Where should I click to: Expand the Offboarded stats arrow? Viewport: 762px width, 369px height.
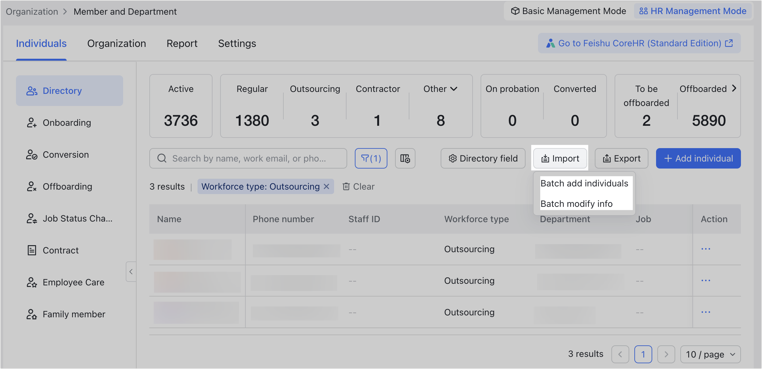tap(734, 88)
